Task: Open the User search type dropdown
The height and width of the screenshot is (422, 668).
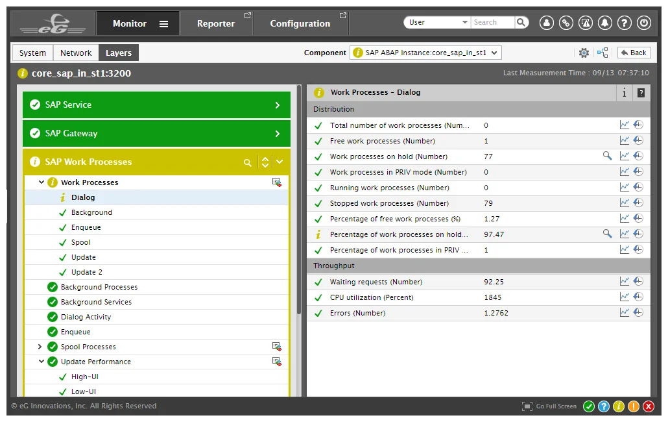Action: pos(436,22)
